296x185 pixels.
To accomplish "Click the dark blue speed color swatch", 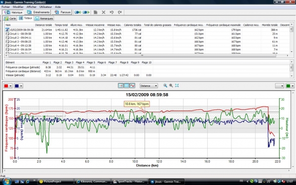I will point(17,86).
